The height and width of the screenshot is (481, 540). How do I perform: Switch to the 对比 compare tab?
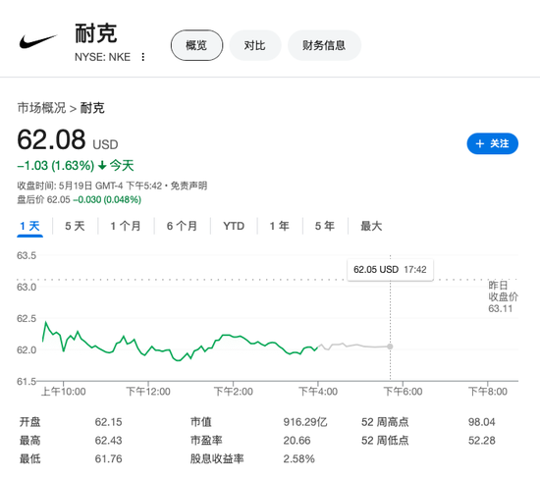[255, 45]
